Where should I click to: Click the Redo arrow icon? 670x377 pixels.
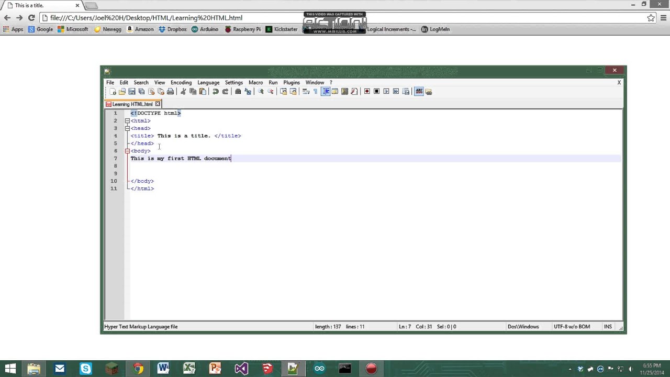[x=225, y=92]
